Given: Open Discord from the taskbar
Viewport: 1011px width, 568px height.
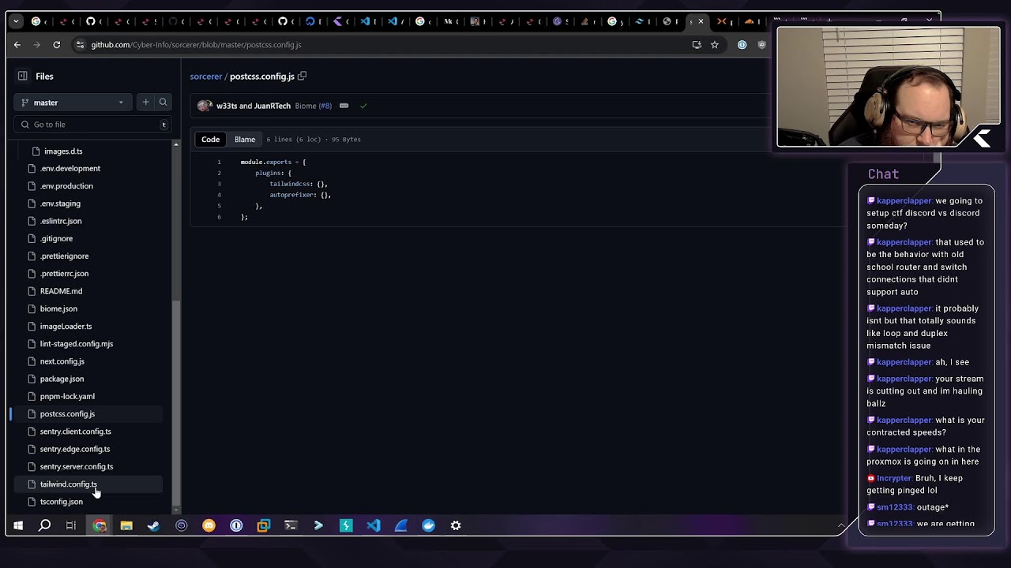Looking at the screenshot, I should coord(209,525).
